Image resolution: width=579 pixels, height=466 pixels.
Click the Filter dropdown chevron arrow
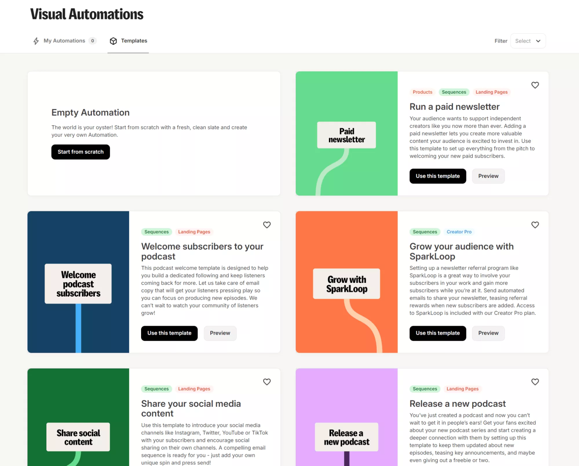(x=538, y=41)
